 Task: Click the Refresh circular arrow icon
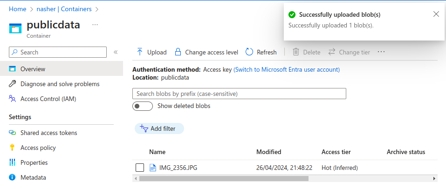tap(249, 52)
